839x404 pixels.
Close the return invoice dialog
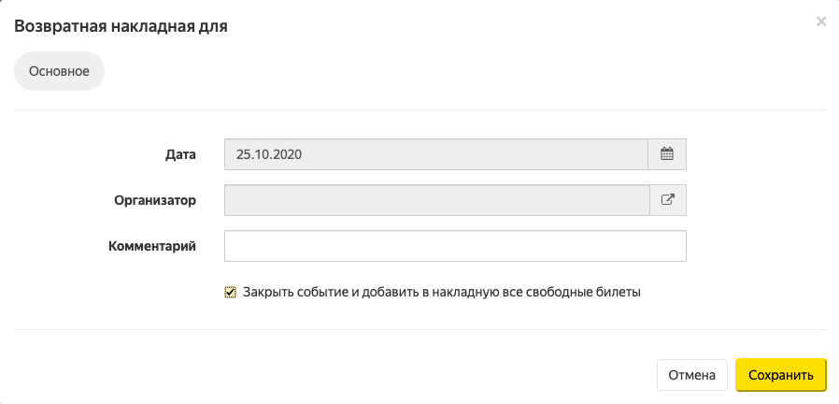821,22
